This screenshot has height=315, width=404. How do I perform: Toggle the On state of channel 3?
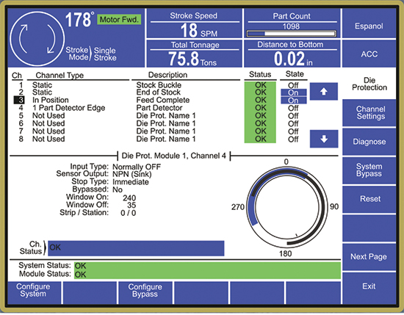294,101
